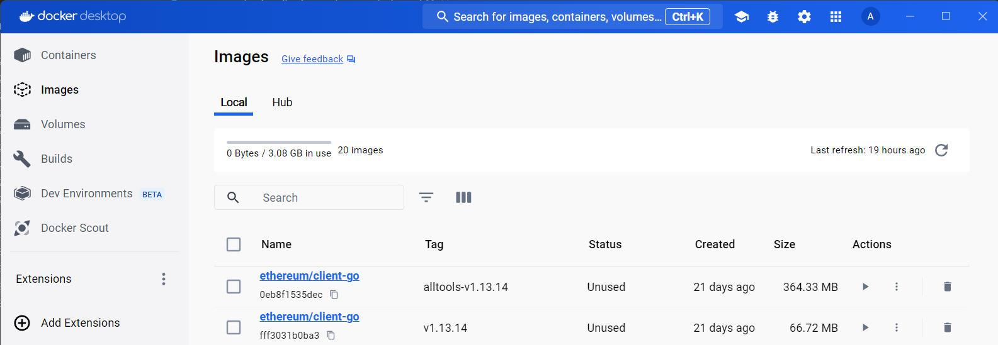Select the v1.13.14 image checkbox

[x=234, y=327]
